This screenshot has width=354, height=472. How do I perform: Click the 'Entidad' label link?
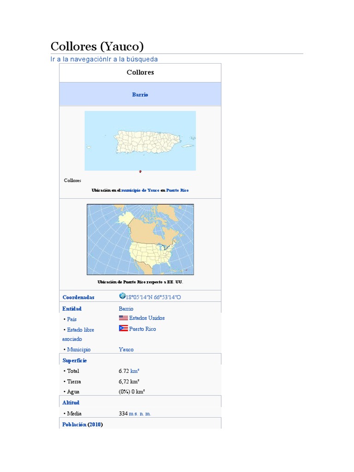[x=71, y=309]
